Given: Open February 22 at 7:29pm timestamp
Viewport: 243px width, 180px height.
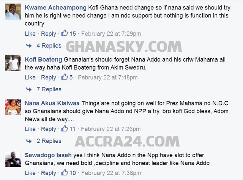Looking at the screenshot, I should (111, 34).
